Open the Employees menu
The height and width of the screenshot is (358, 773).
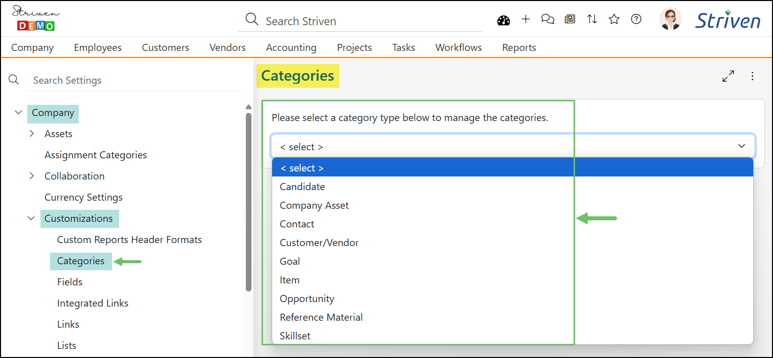[97, 47]
